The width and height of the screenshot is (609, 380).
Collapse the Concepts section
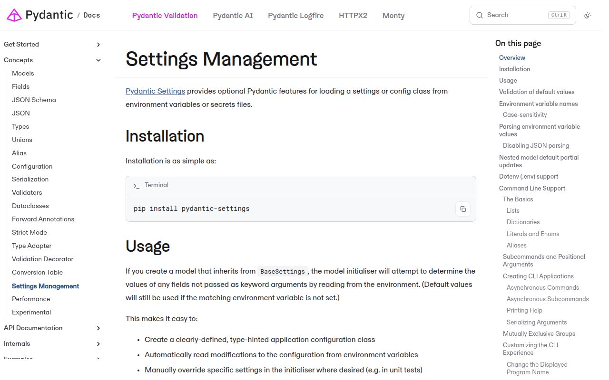[98, 60]
